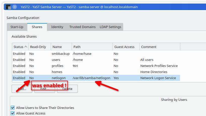Viewport: 206px width, 116px height.
Task: Click the Edit... button
Action: pyautogui.click(x=45, y=89)
